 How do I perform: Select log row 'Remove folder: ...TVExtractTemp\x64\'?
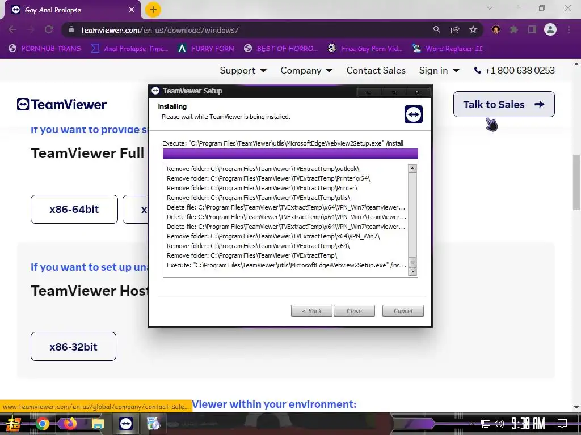click(258, 246)
